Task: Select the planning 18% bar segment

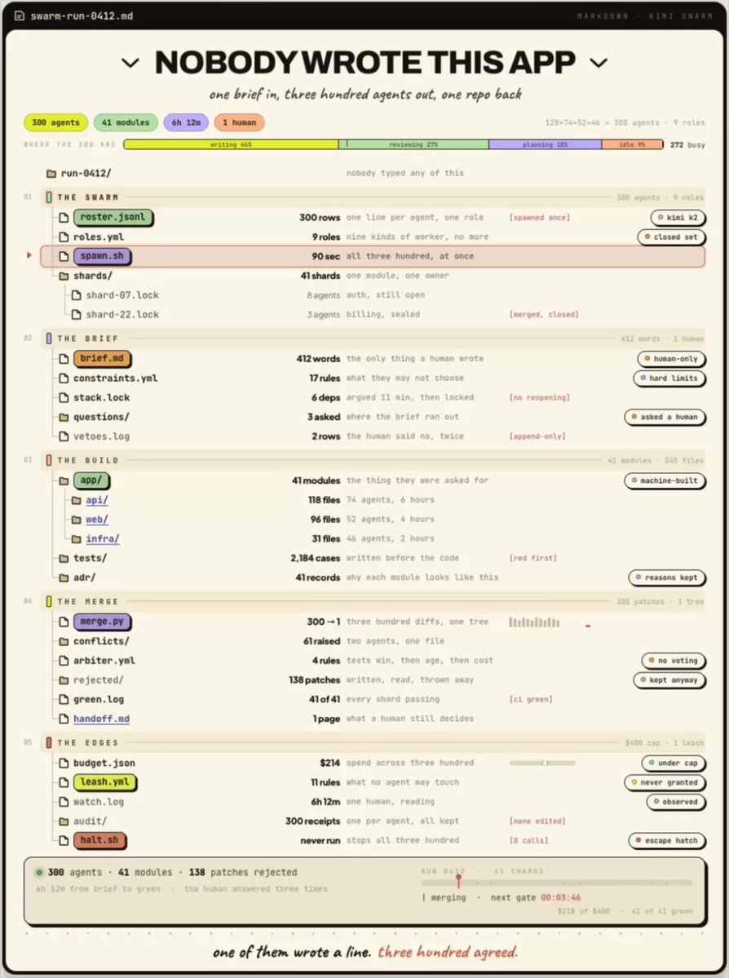Action: coord(545,144)
